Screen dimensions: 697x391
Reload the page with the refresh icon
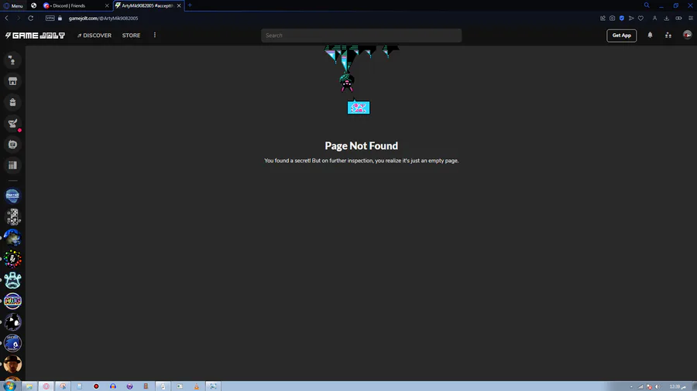pos(31,19)
